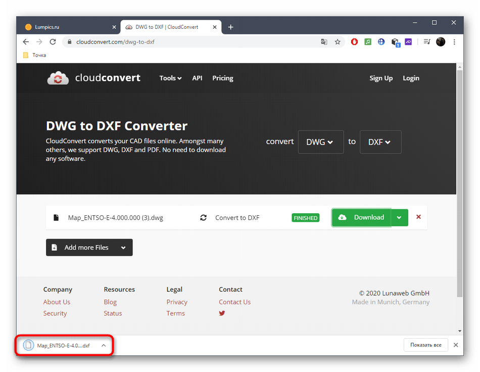Viewport: 480px width, 372px height.
Task: Open the red adblock extension icon
Action: point(354,42)
